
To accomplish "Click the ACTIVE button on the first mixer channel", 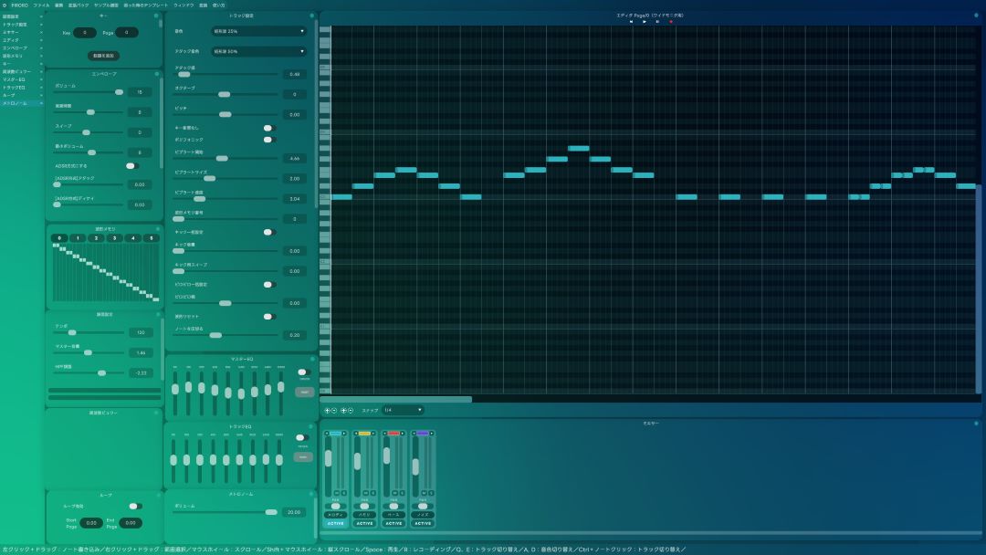I will pos(335,523).
